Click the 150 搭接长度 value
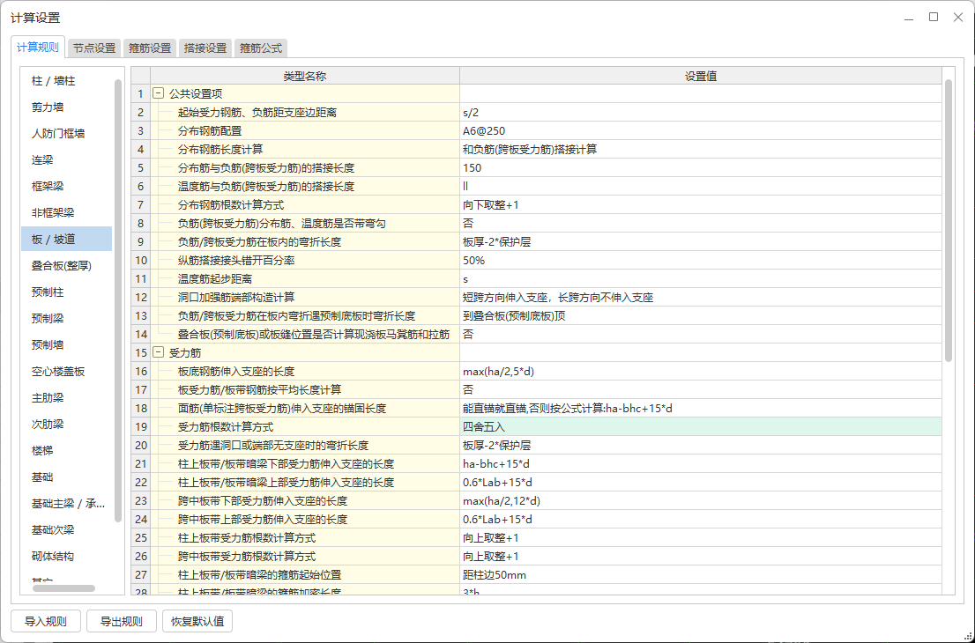Image resolution: width=975 pixels, height=643 pixels. (701, 167)
